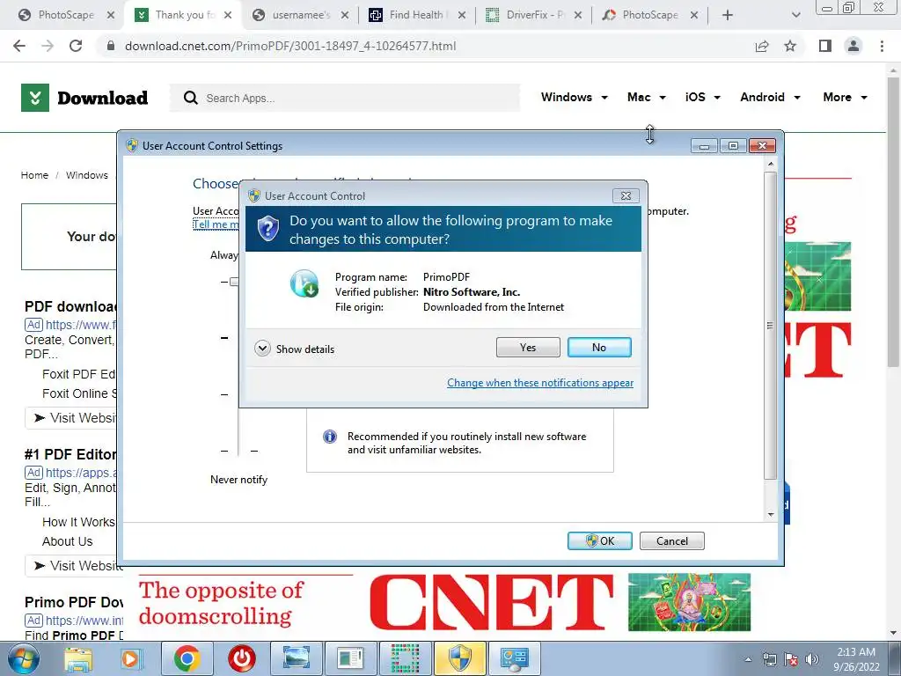Open the Windows dropdown menu
The width and height of the screenshot is (901, 676).
574,97
